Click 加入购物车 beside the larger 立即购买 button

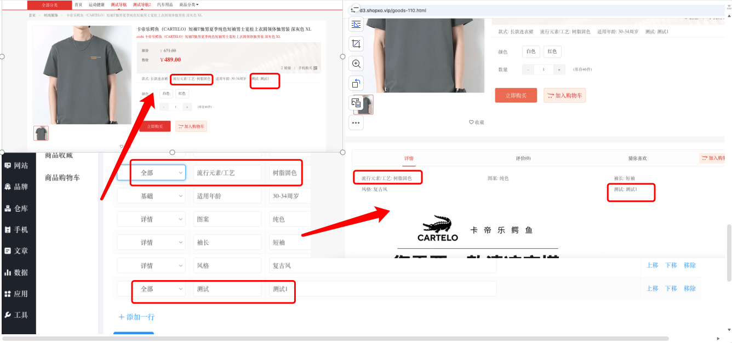[x=564, y=95]
